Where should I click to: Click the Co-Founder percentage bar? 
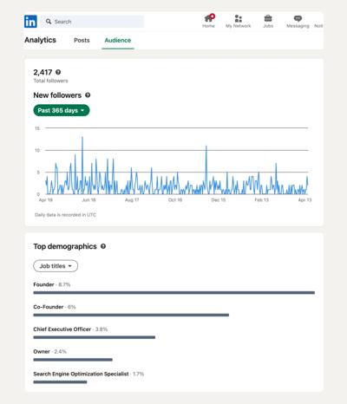coord(131,315)
